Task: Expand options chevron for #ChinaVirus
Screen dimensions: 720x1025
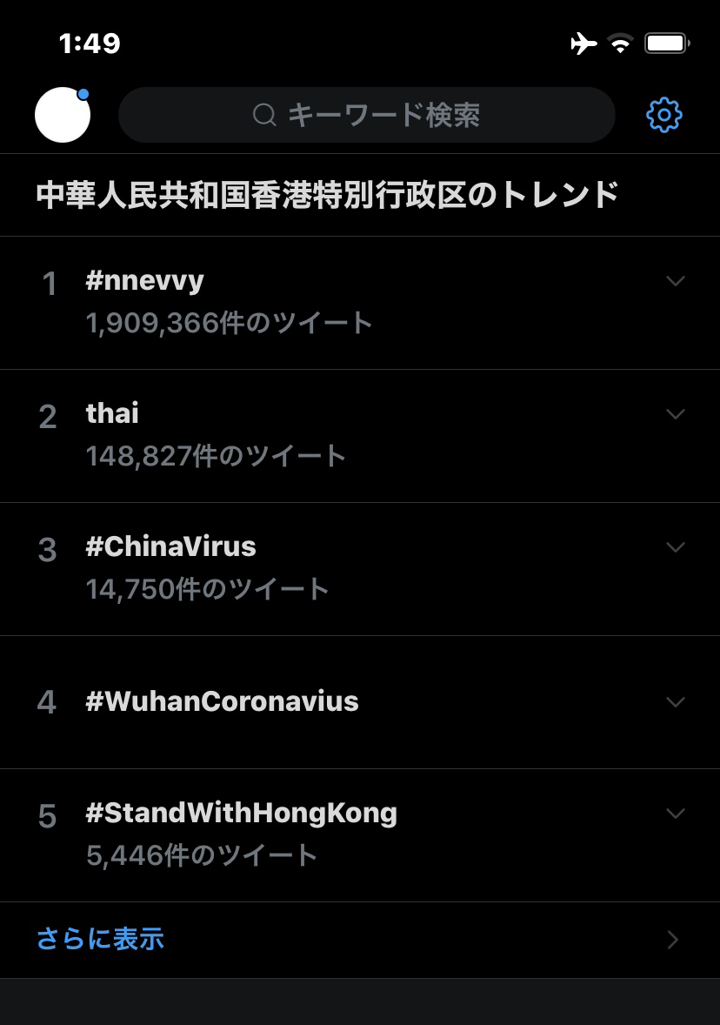Action: pyautogui.click(x=675, y=547)
